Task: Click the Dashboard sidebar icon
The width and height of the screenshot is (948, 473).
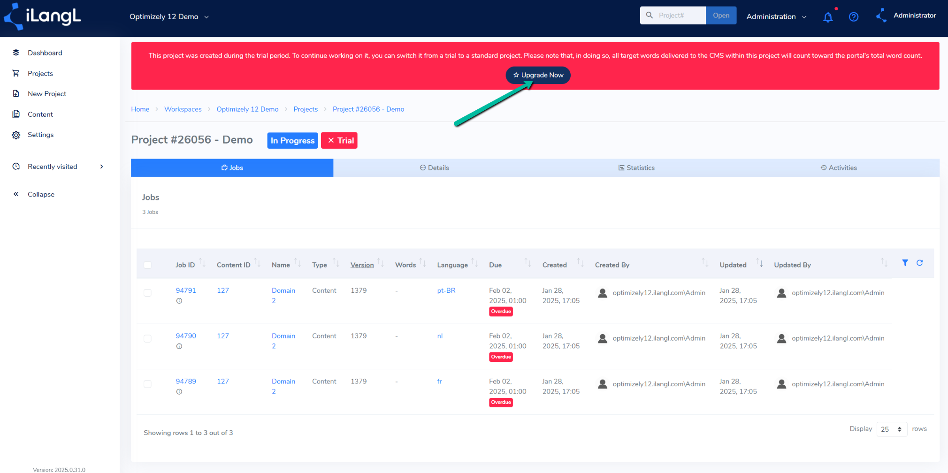Action: tap(16, 53)
